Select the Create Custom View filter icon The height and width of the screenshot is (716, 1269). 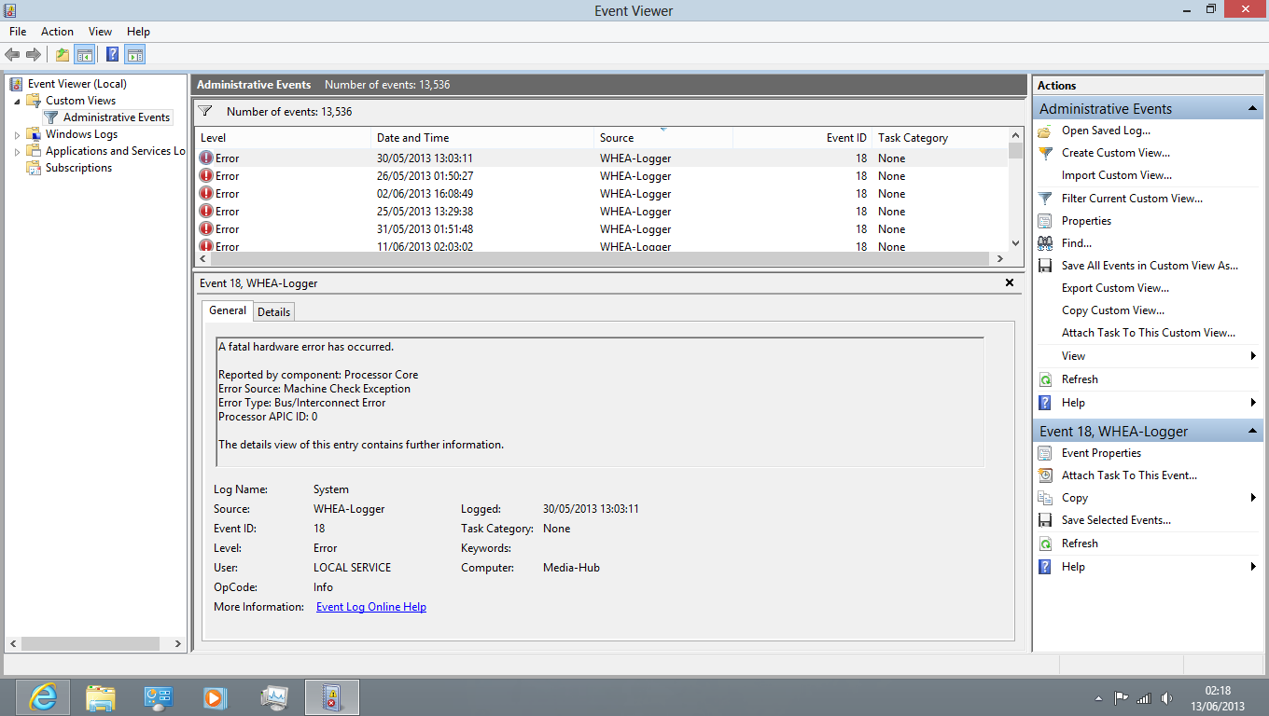click(1045, 153)
